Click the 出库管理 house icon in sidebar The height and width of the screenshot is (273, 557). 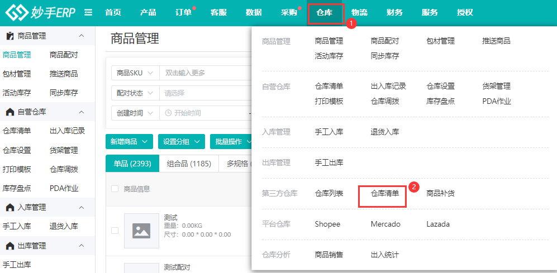click(10, 246)
